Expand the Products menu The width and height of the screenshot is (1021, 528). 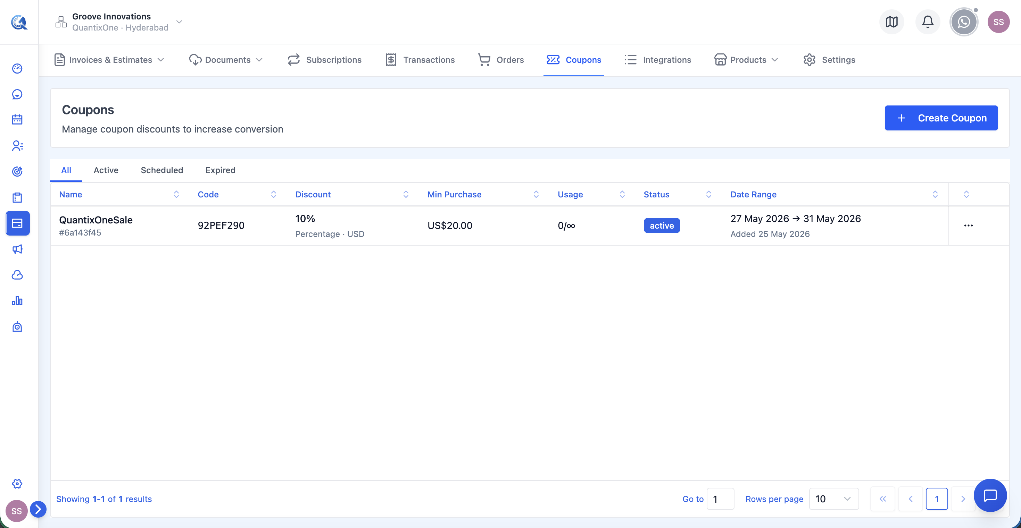click(x=746, y=60)
